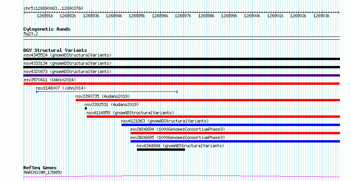Select the red bar under esv3570411
Image resolution: width=351 pixels, height=181 pixels.
click(181, 84)
